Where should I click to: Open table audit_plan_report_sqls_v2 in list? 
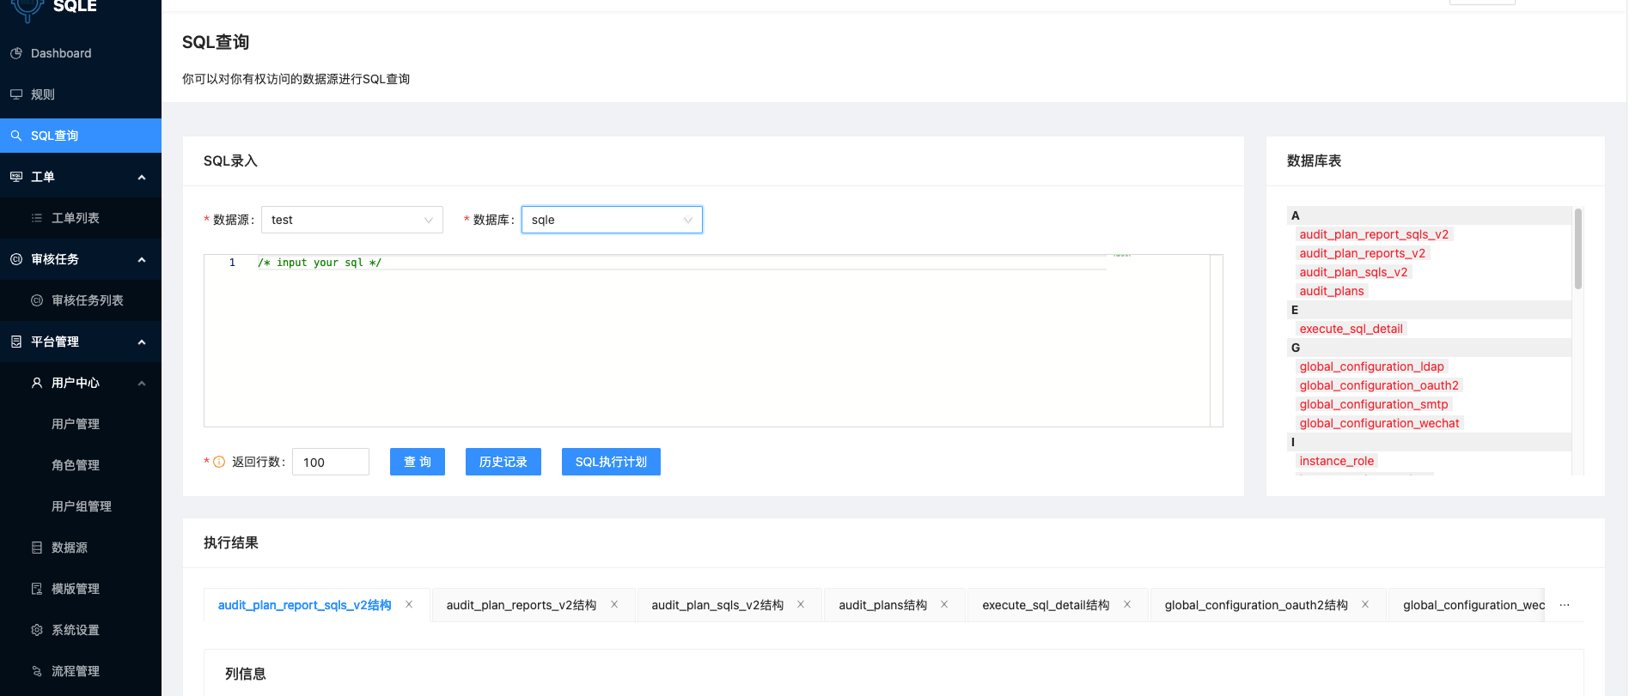[x=1374, y=234]
